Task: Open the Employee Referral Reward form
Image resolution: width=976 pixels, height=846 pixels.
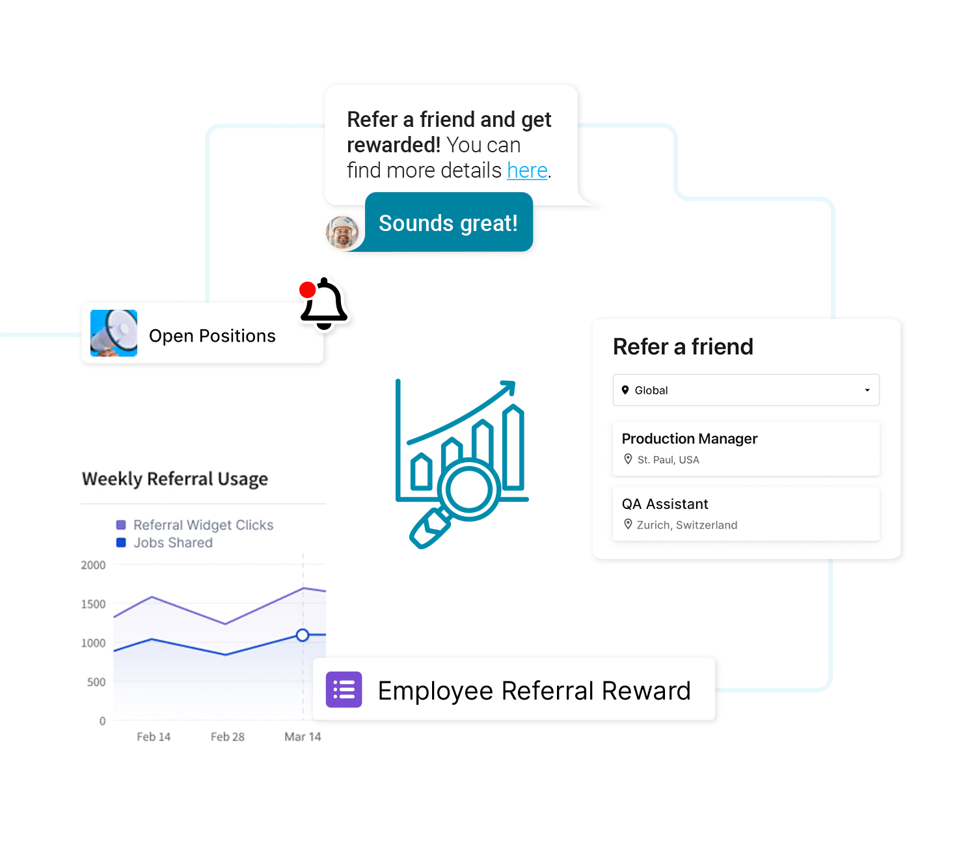Action: (x=514, y=689)
